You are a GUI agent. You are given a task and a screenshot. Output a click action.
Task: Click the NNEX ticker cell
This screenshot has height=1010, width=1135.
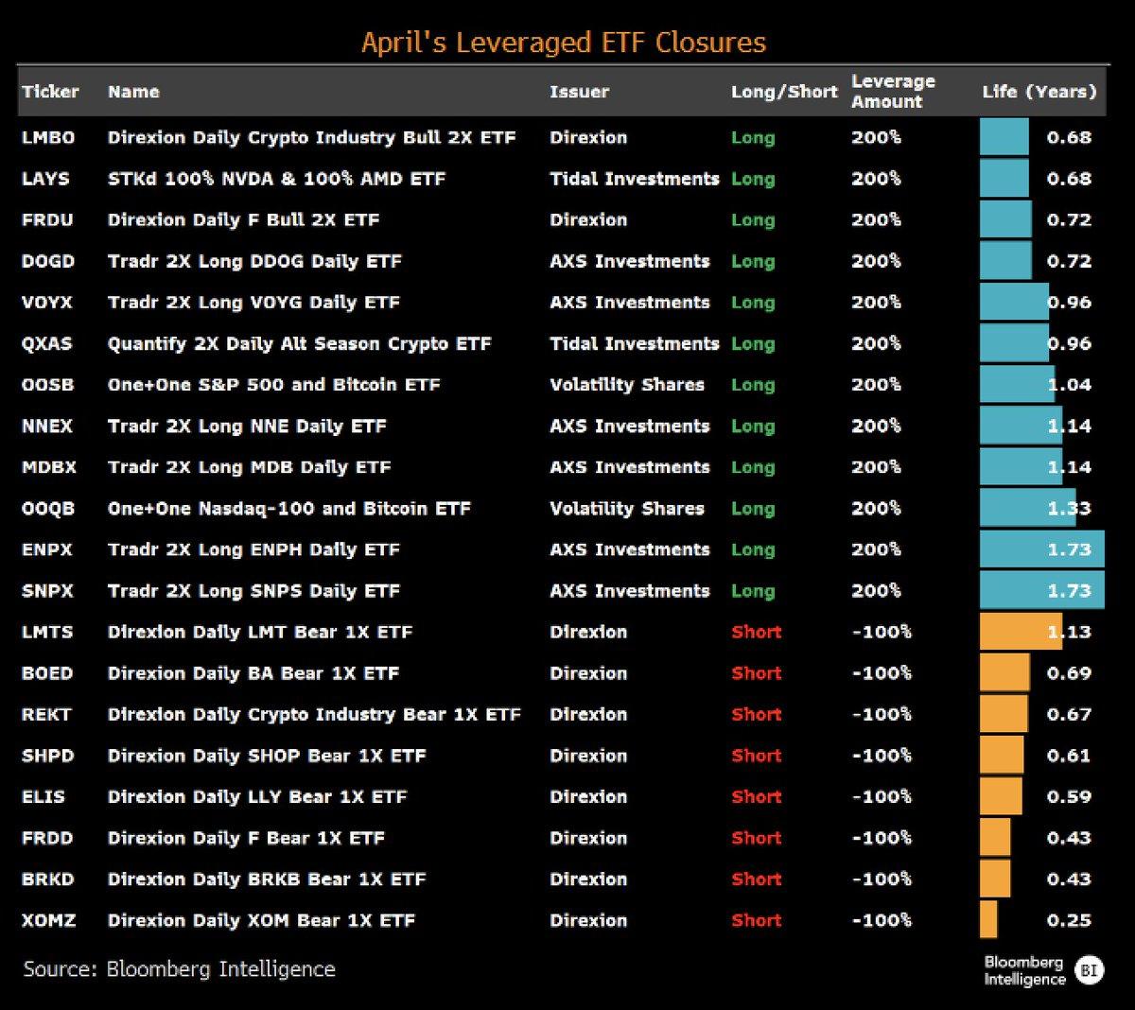pos(47,426)
